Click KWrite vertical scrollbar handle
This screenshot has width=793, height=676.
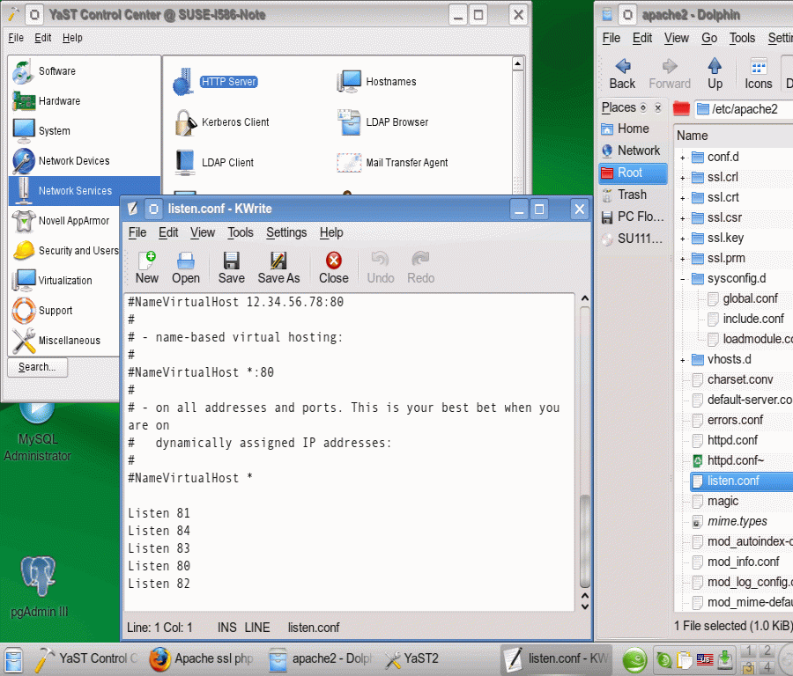585,541
